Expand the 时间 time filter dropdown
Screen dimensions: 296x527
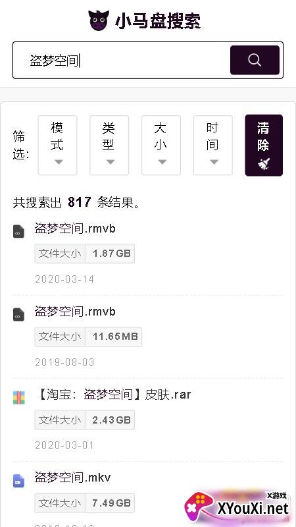[x=212, y=145]
